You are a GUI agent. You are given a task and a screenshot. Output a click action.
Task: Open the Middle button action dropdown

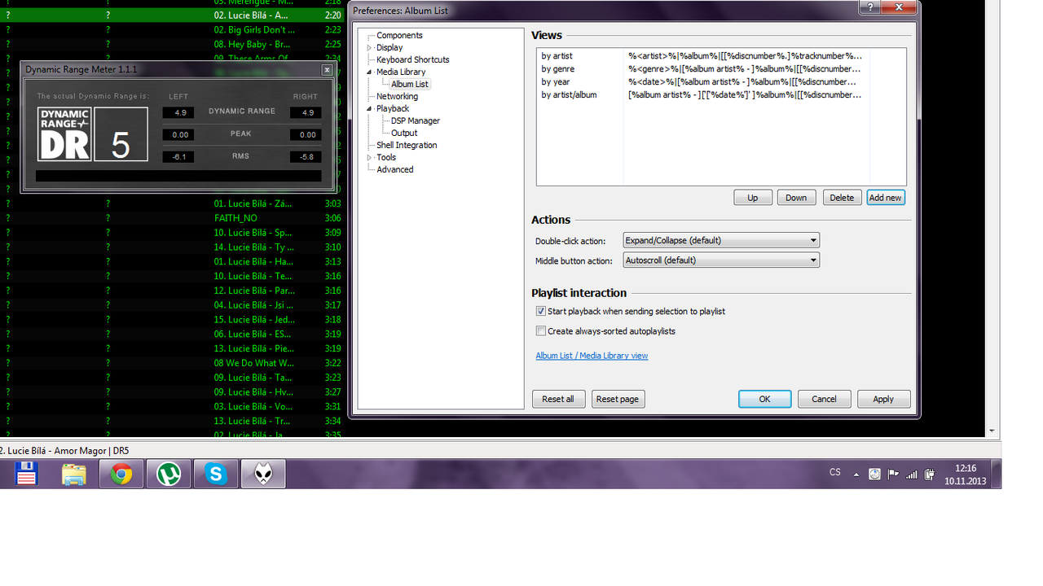pos(721,260)
